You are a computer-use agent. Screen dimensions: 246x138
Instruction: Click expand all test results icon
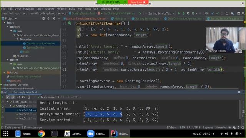click(x=29, y=97)
